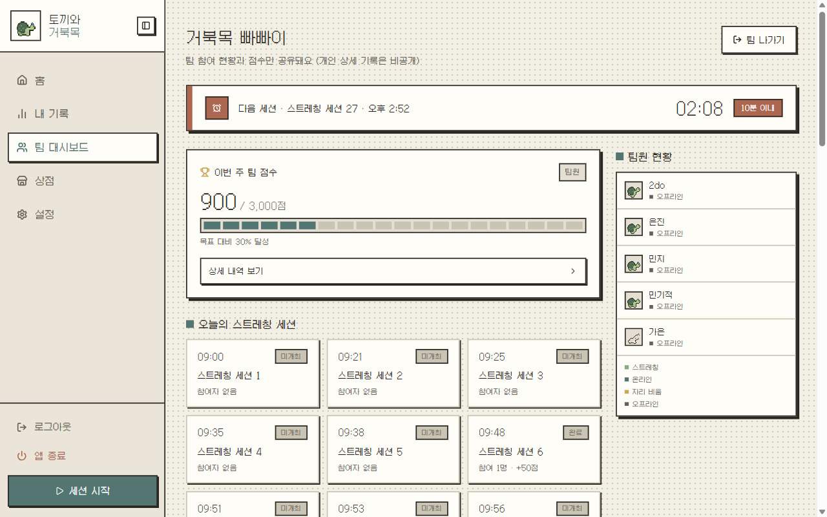The width and height of the screenshot is (827, 517).
Task: Click the shop icon for 상점
Action: 22,181
